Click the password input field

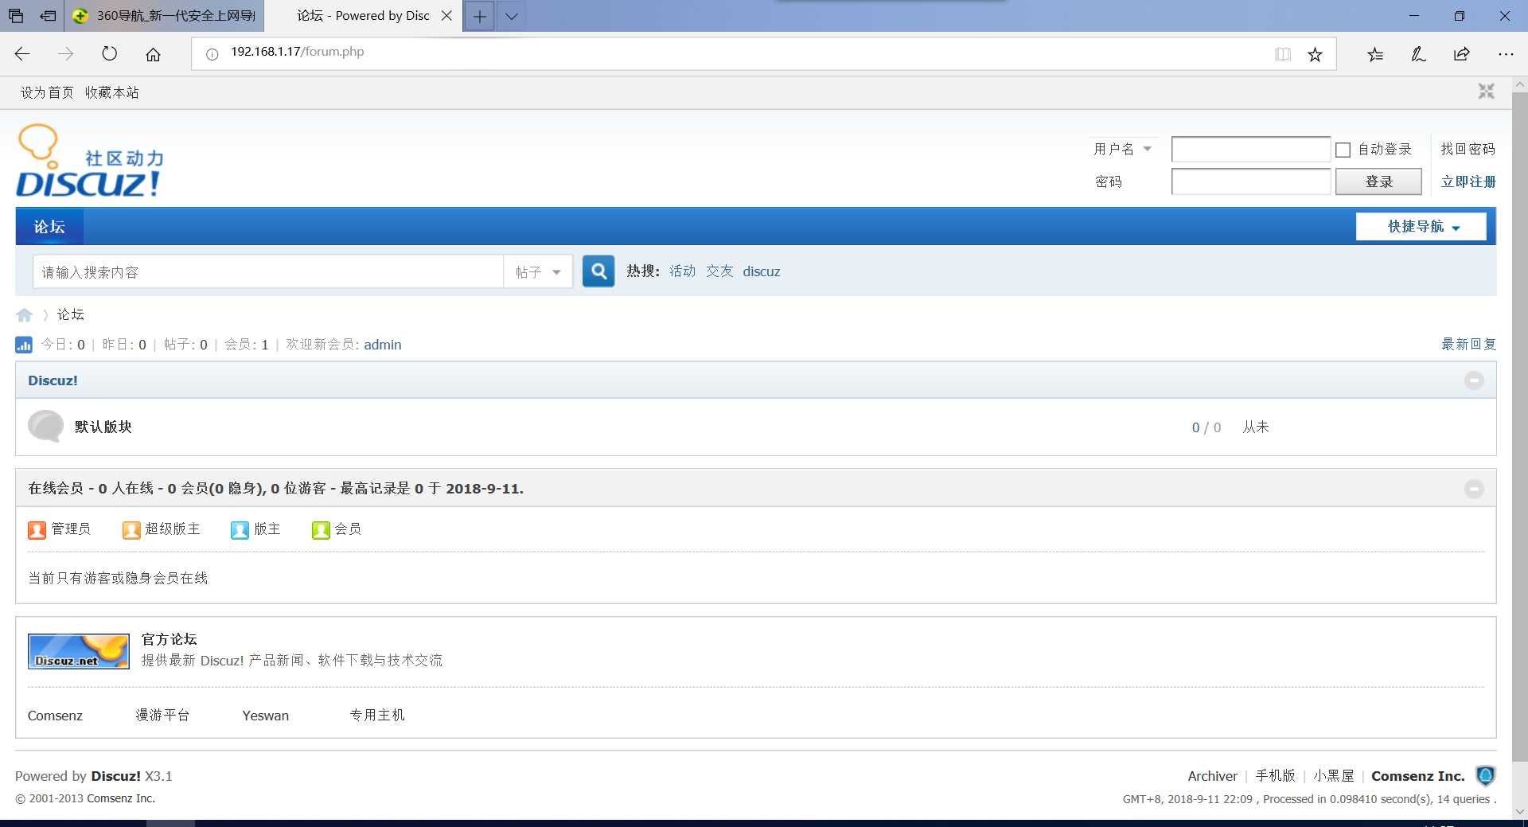pos(1251,181)
